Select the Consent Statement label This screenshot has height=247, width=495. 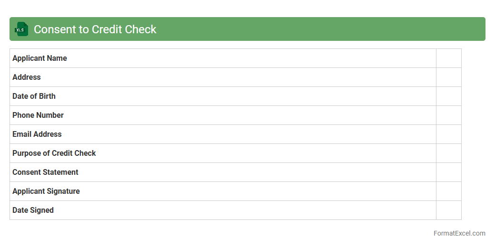45,172
